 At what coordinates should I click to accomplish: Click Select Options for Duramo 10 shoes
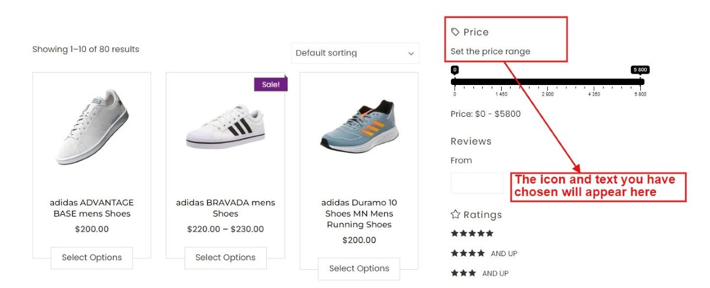point(359,269)
